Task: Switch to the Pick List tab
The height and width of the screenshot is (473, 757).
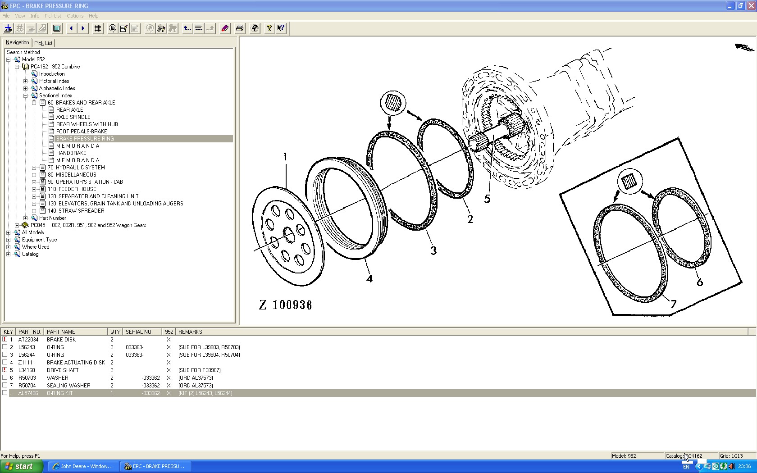Action: coord(43,43)
